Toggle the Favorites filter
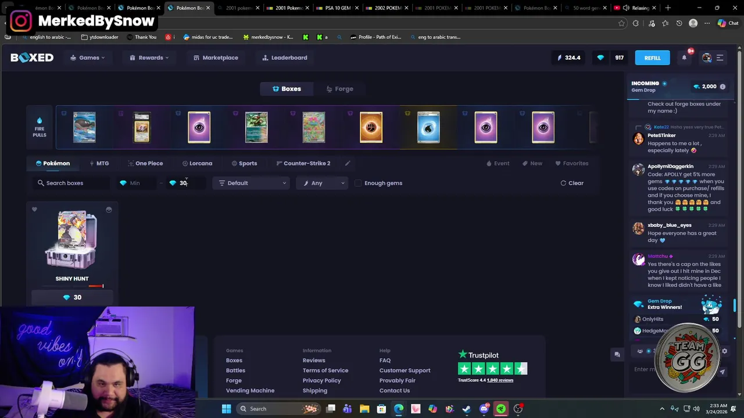Viewport: 744px width, 418px height. 571,163
